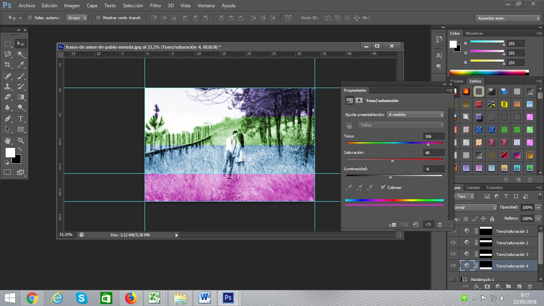Screen dimensions: 544x306
Task: Hide Tono/saturación 2 layer
Action: pos(453,243)
